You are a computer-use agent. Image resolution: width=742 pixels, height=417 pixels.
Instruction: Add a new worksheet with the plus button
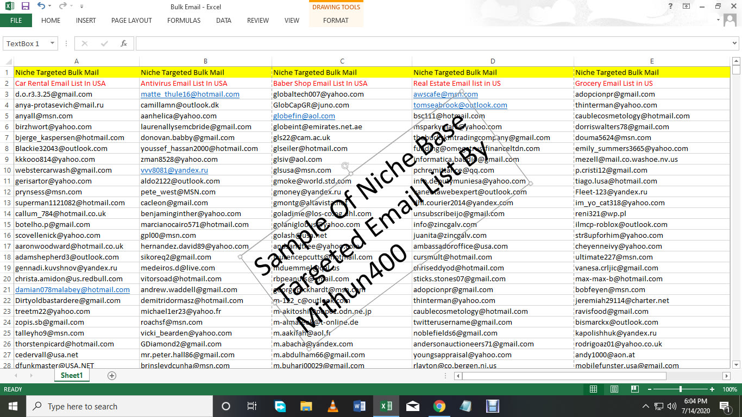pyautogui.click(x=111, y=375)
